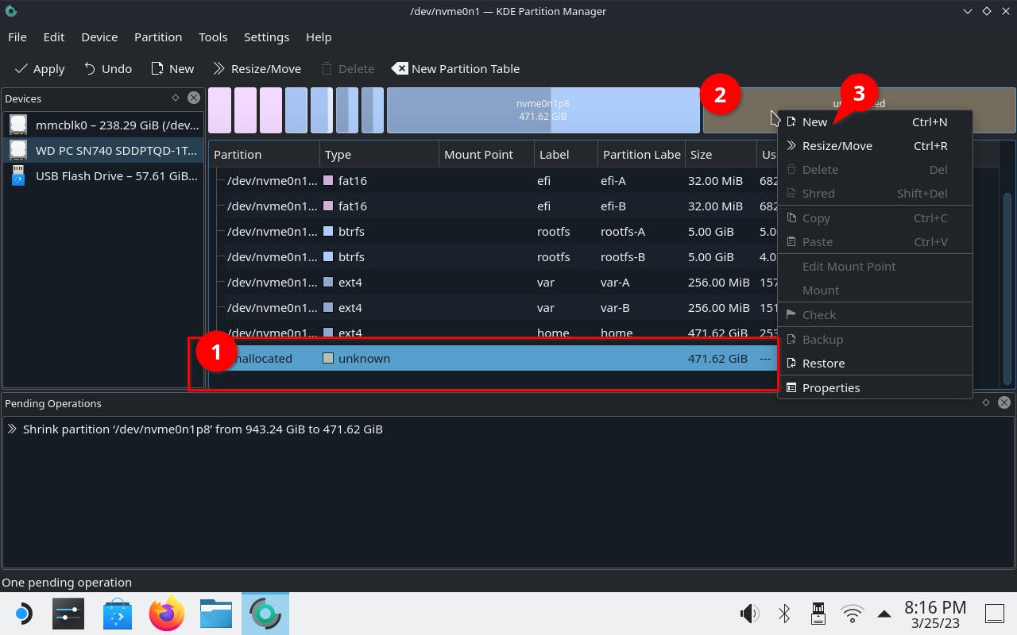Click New Partition Table button
The width and height of the screenshot is (1017, 635).
[456, 69]
